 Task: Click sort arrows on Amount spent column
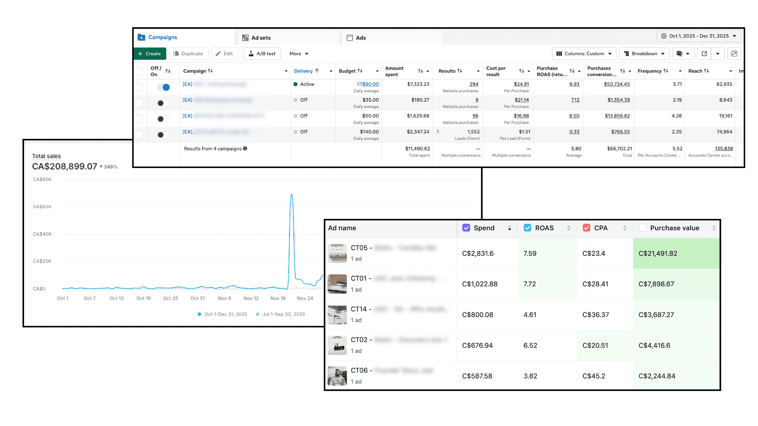pos(420,71)
